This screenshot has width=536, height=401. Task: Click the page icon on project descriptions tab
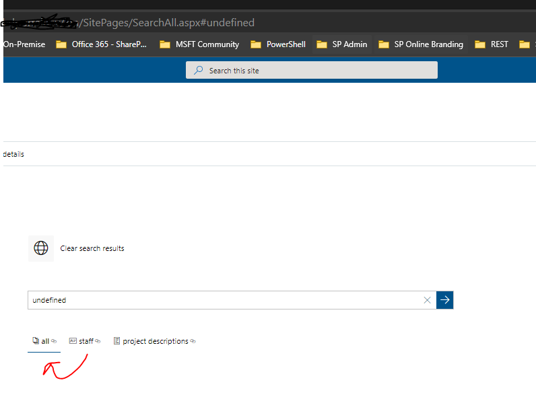[x=116, y=341]
